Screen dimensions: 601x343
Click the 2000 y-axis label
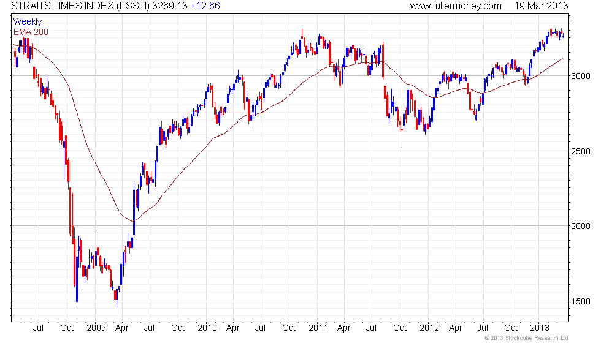[x=581, y=226]
